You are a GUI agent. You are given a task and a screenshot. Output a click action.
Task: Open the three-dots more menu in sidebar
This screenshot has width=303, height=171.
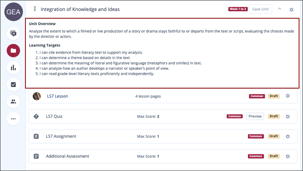point(13,119)
